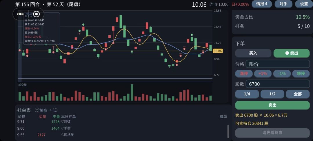Tap the 请先看复盘 button
Screen dimensions: 313x141
tap(272, 133)
